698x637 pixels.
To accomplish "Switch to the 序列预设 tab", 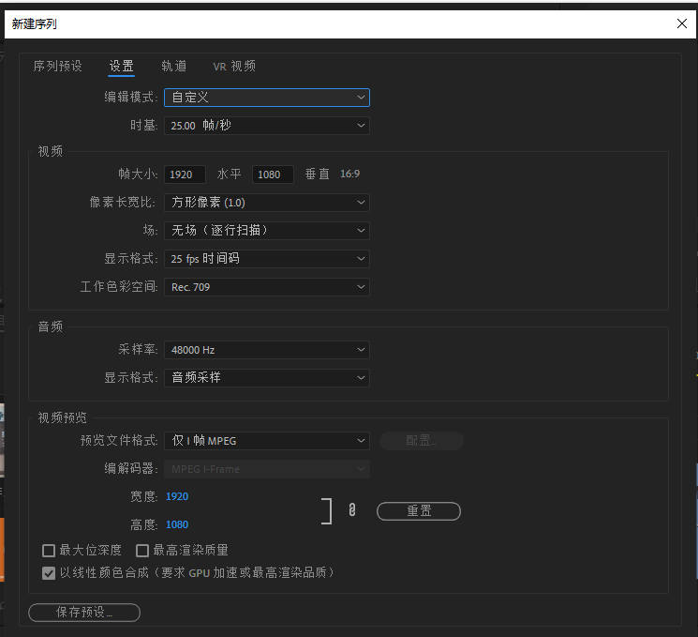I will coord(58,67).
